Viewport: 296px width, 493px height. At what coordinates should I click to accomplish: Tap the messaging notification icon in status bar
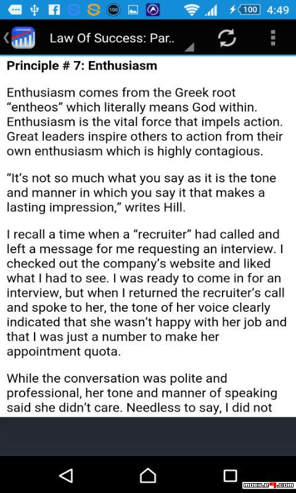click(14, 10)
